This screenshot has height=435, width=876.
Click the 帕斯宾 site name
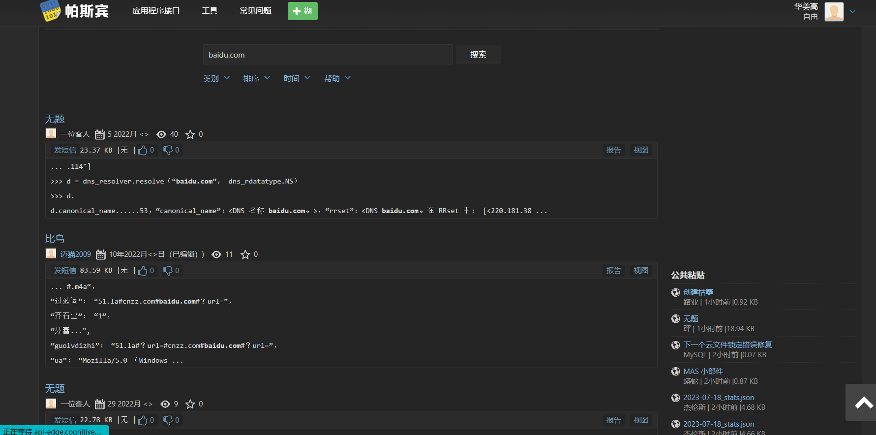point(87,11)
